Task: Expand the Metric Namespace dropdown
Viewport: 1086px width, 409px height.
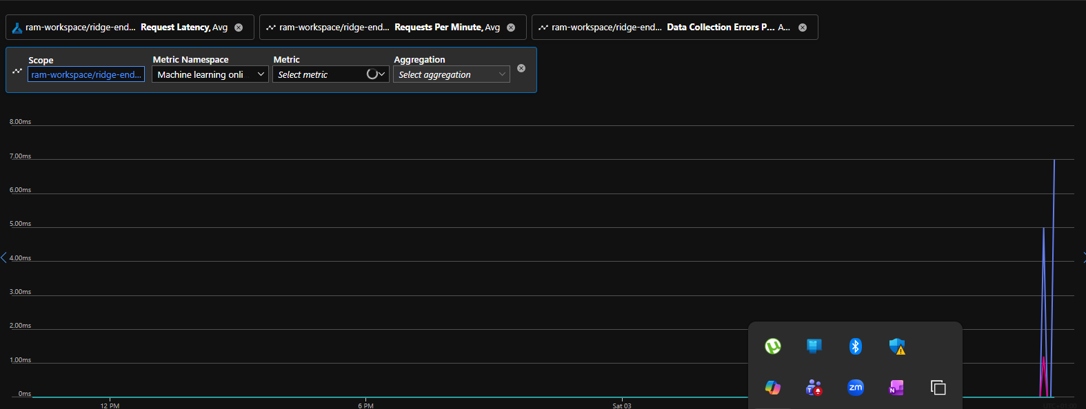Action: [210, 74]
